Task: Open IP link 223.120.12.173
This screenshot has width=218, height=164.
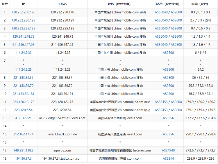Action: click(23, 102)
